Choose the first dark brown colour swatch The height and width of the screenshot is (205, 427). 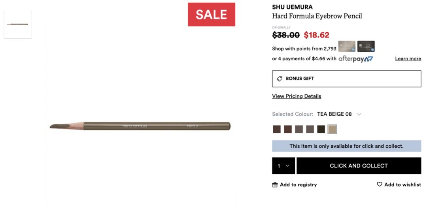pos(277,129)
